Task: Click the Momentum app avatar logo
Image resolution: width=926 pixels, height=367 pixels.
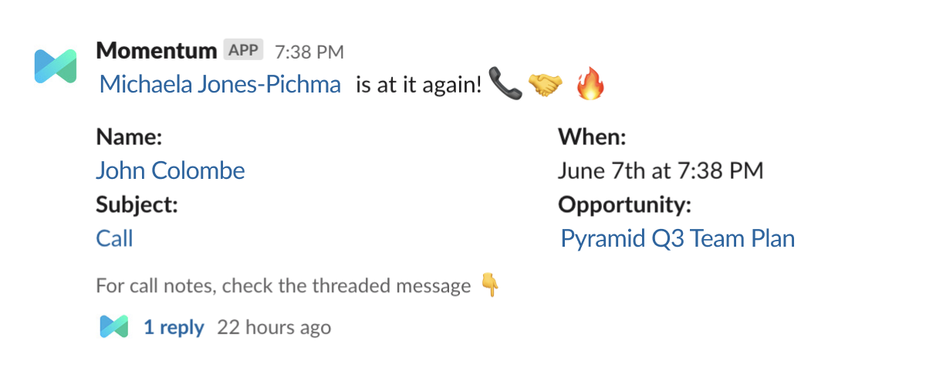Action: [x=56, y=66]
